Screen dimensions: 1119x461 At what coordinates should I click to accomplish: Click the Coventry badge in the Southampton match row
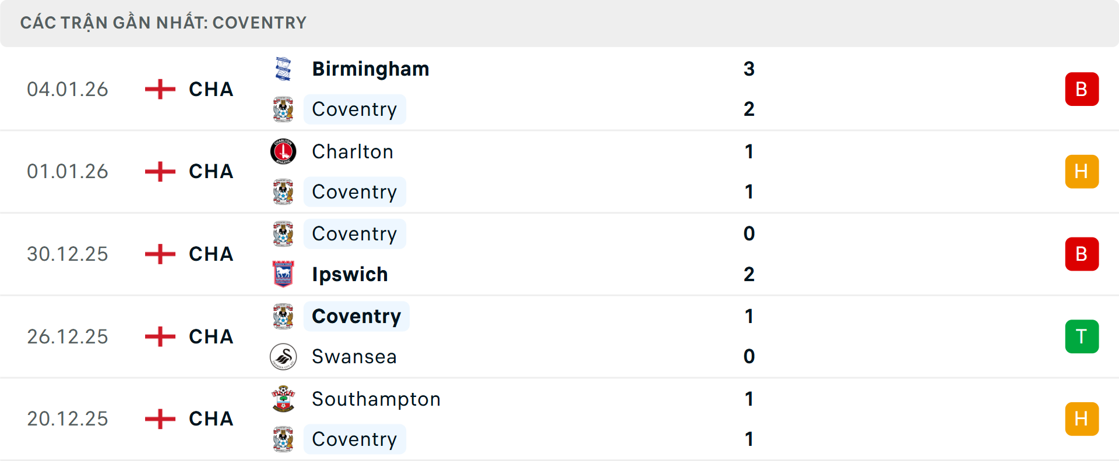pyautogui.click(x=284, y=439)
